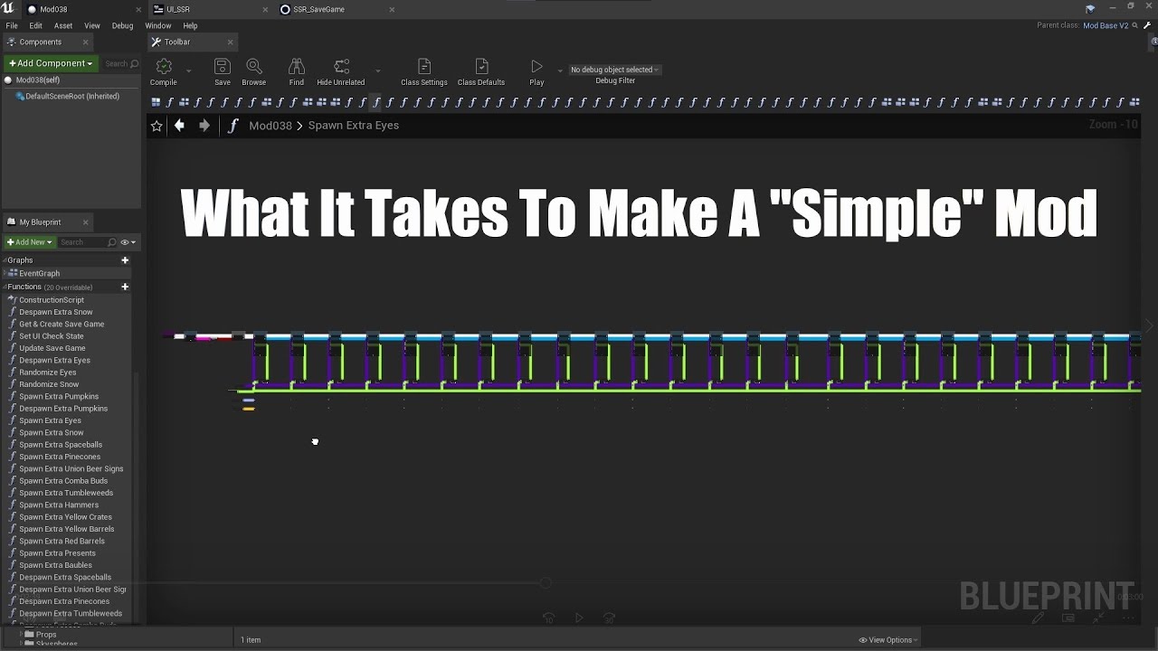Open the Play mode options dropdown
Image resolution: width=1158 pixels, height=651 pixels.
(x=560, y=71)
